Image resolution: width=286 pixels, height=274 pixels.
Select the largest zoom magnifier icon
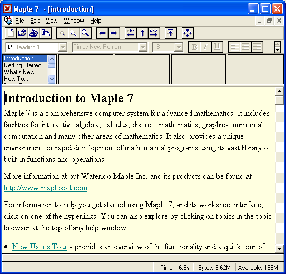(85, 33)
